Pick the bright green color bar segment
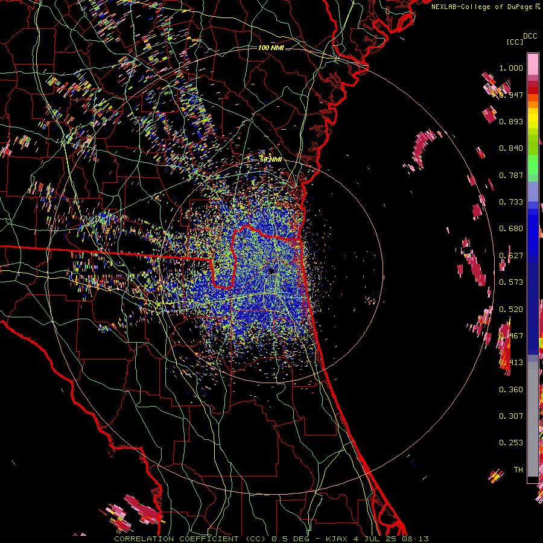 [533, 165]
